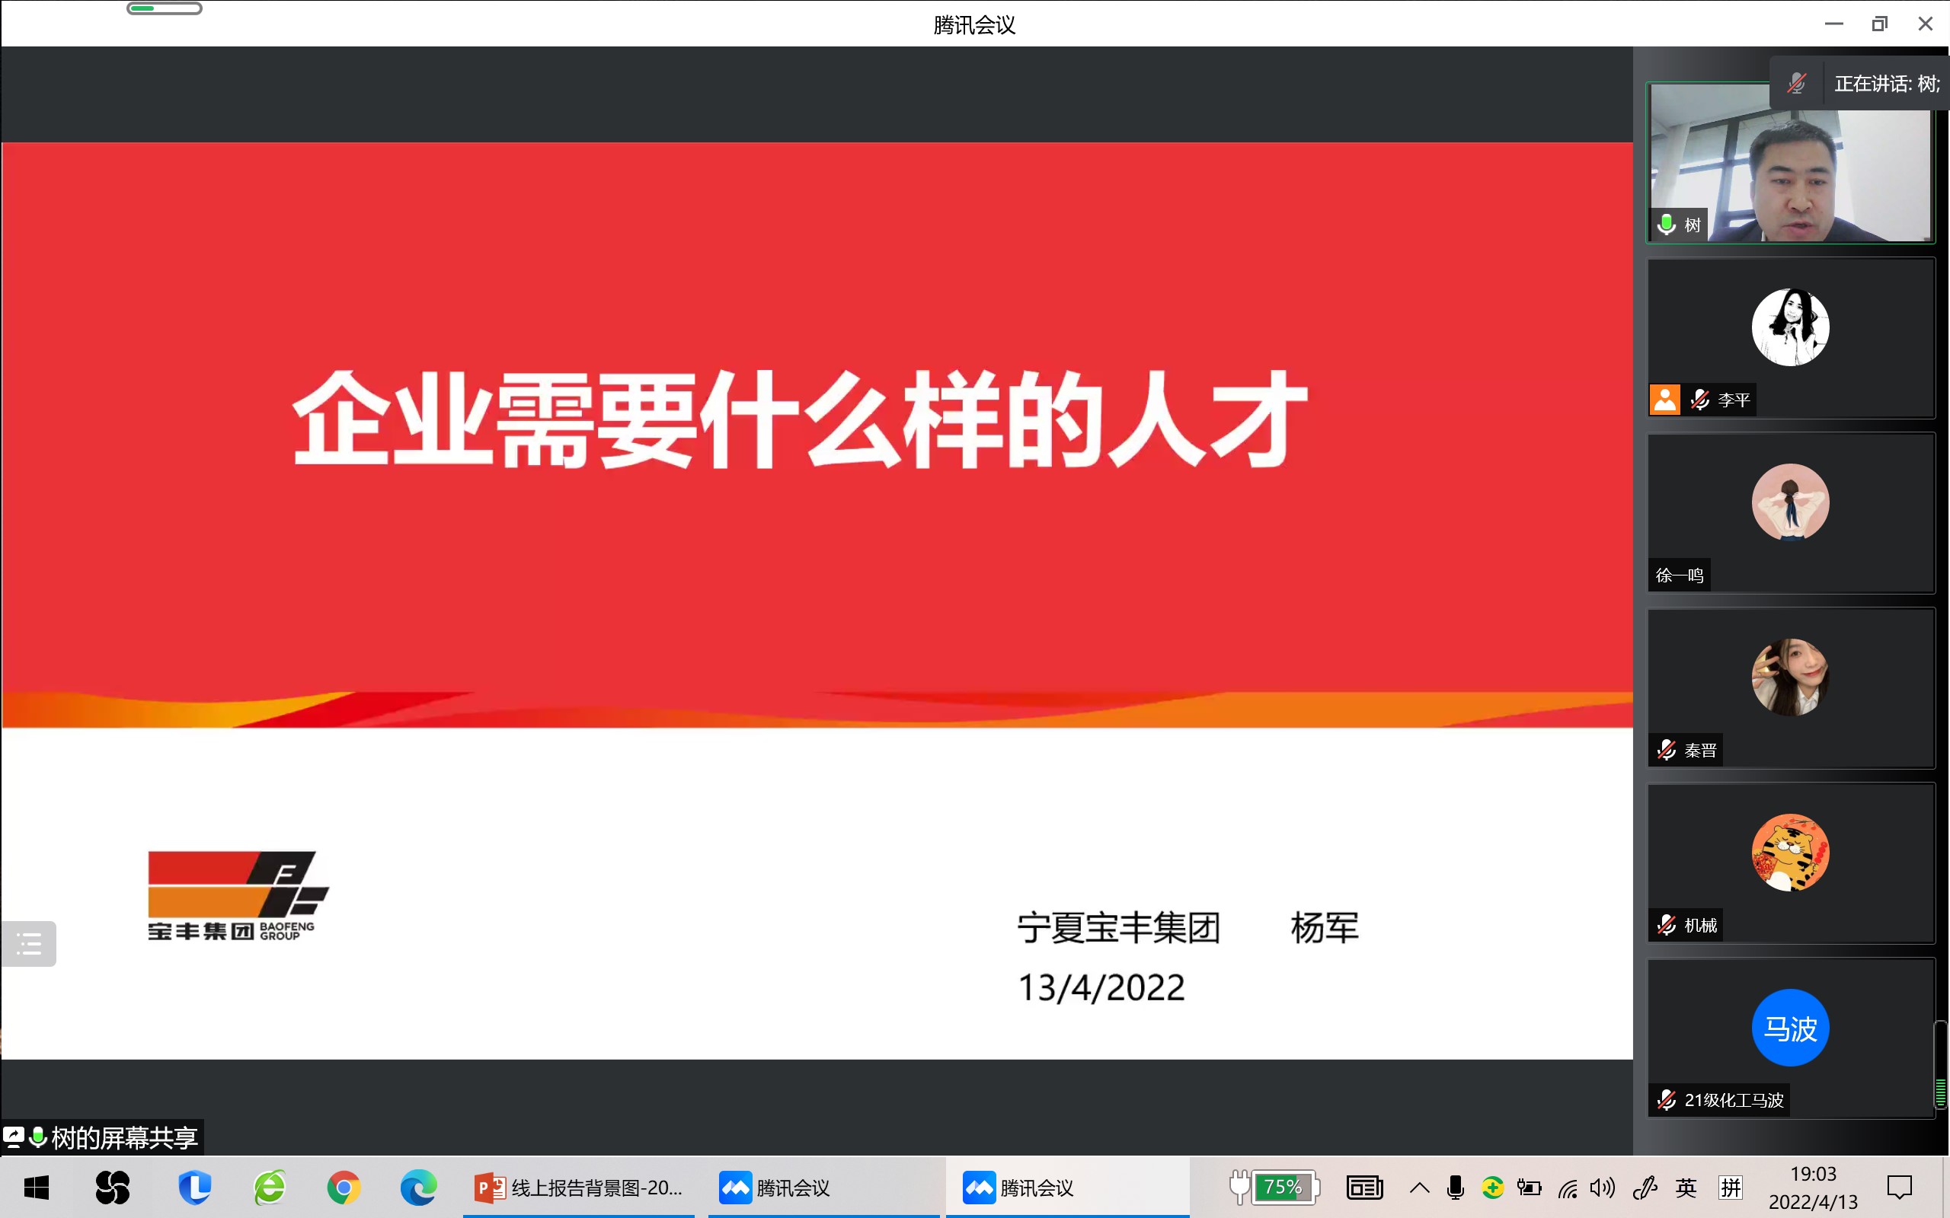Image resolution: width=1950 pixels, height=1218 pixels.
Task: Open the Wi-Fi network flyout
Action: coord(1568,1188)
